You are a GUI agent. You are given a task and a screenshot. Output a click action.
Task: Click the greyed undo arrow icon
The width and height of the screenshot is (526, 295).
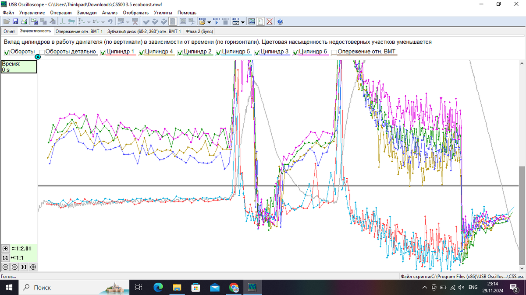pyautogui.click(x=110, y=21)
